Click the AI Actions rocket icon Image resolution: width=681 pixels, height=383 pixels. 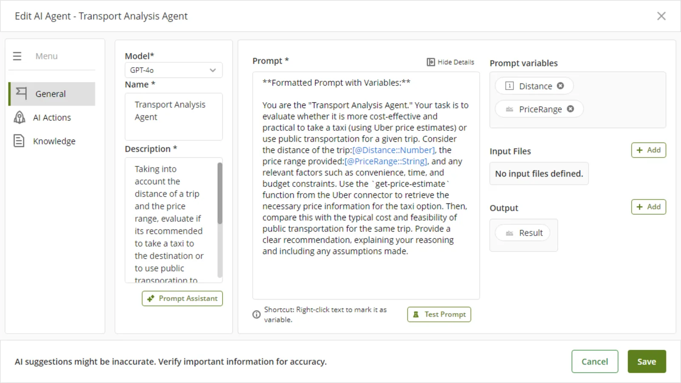(20, 117)
